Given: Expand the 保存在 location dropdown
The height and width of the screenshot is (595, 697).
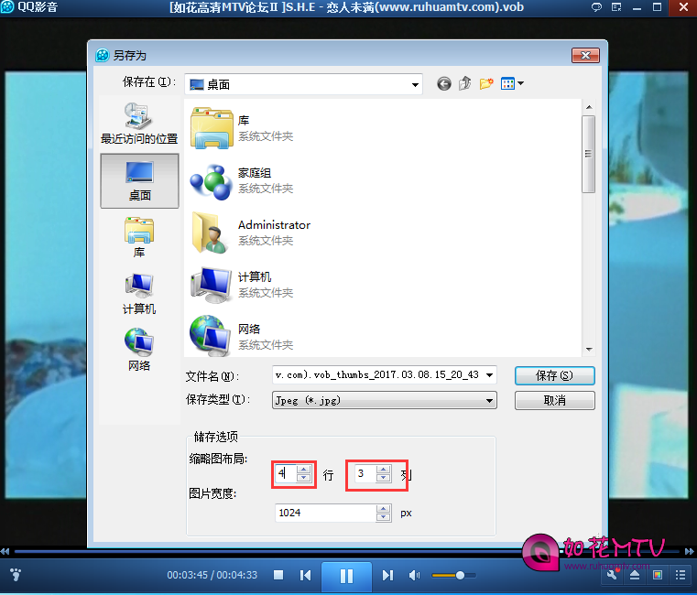Looking at the screenshot, I should [415, 84].
